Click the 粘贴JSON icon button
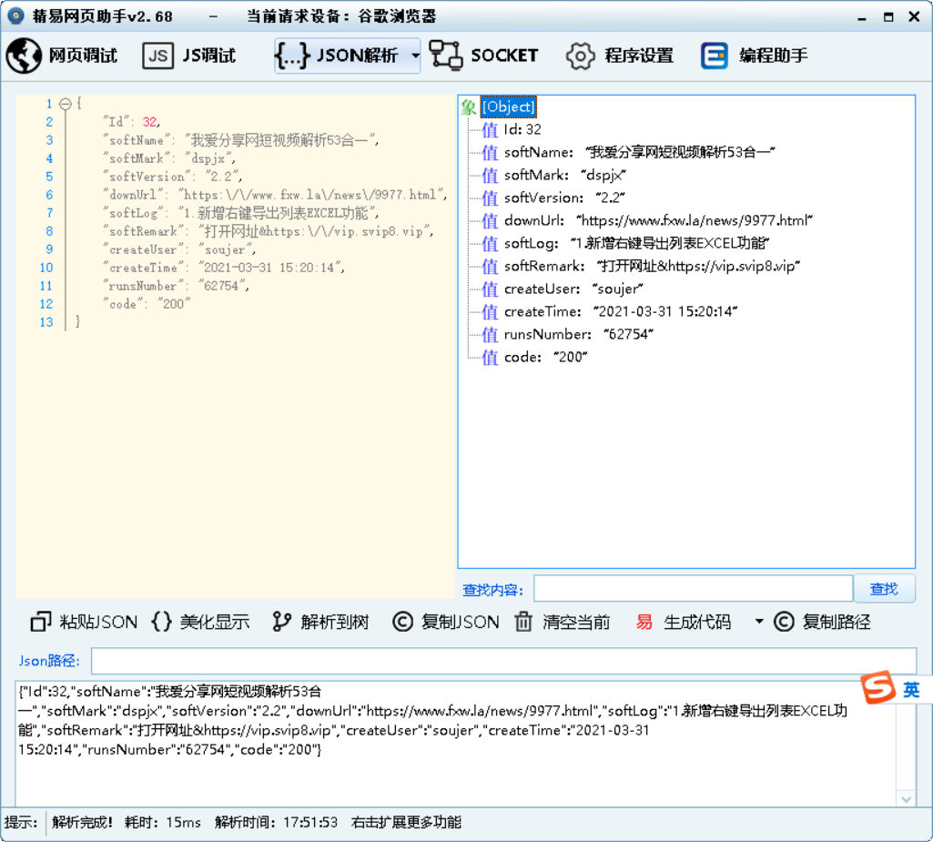This screenshot has height=842, width=933. click(41, 622)
